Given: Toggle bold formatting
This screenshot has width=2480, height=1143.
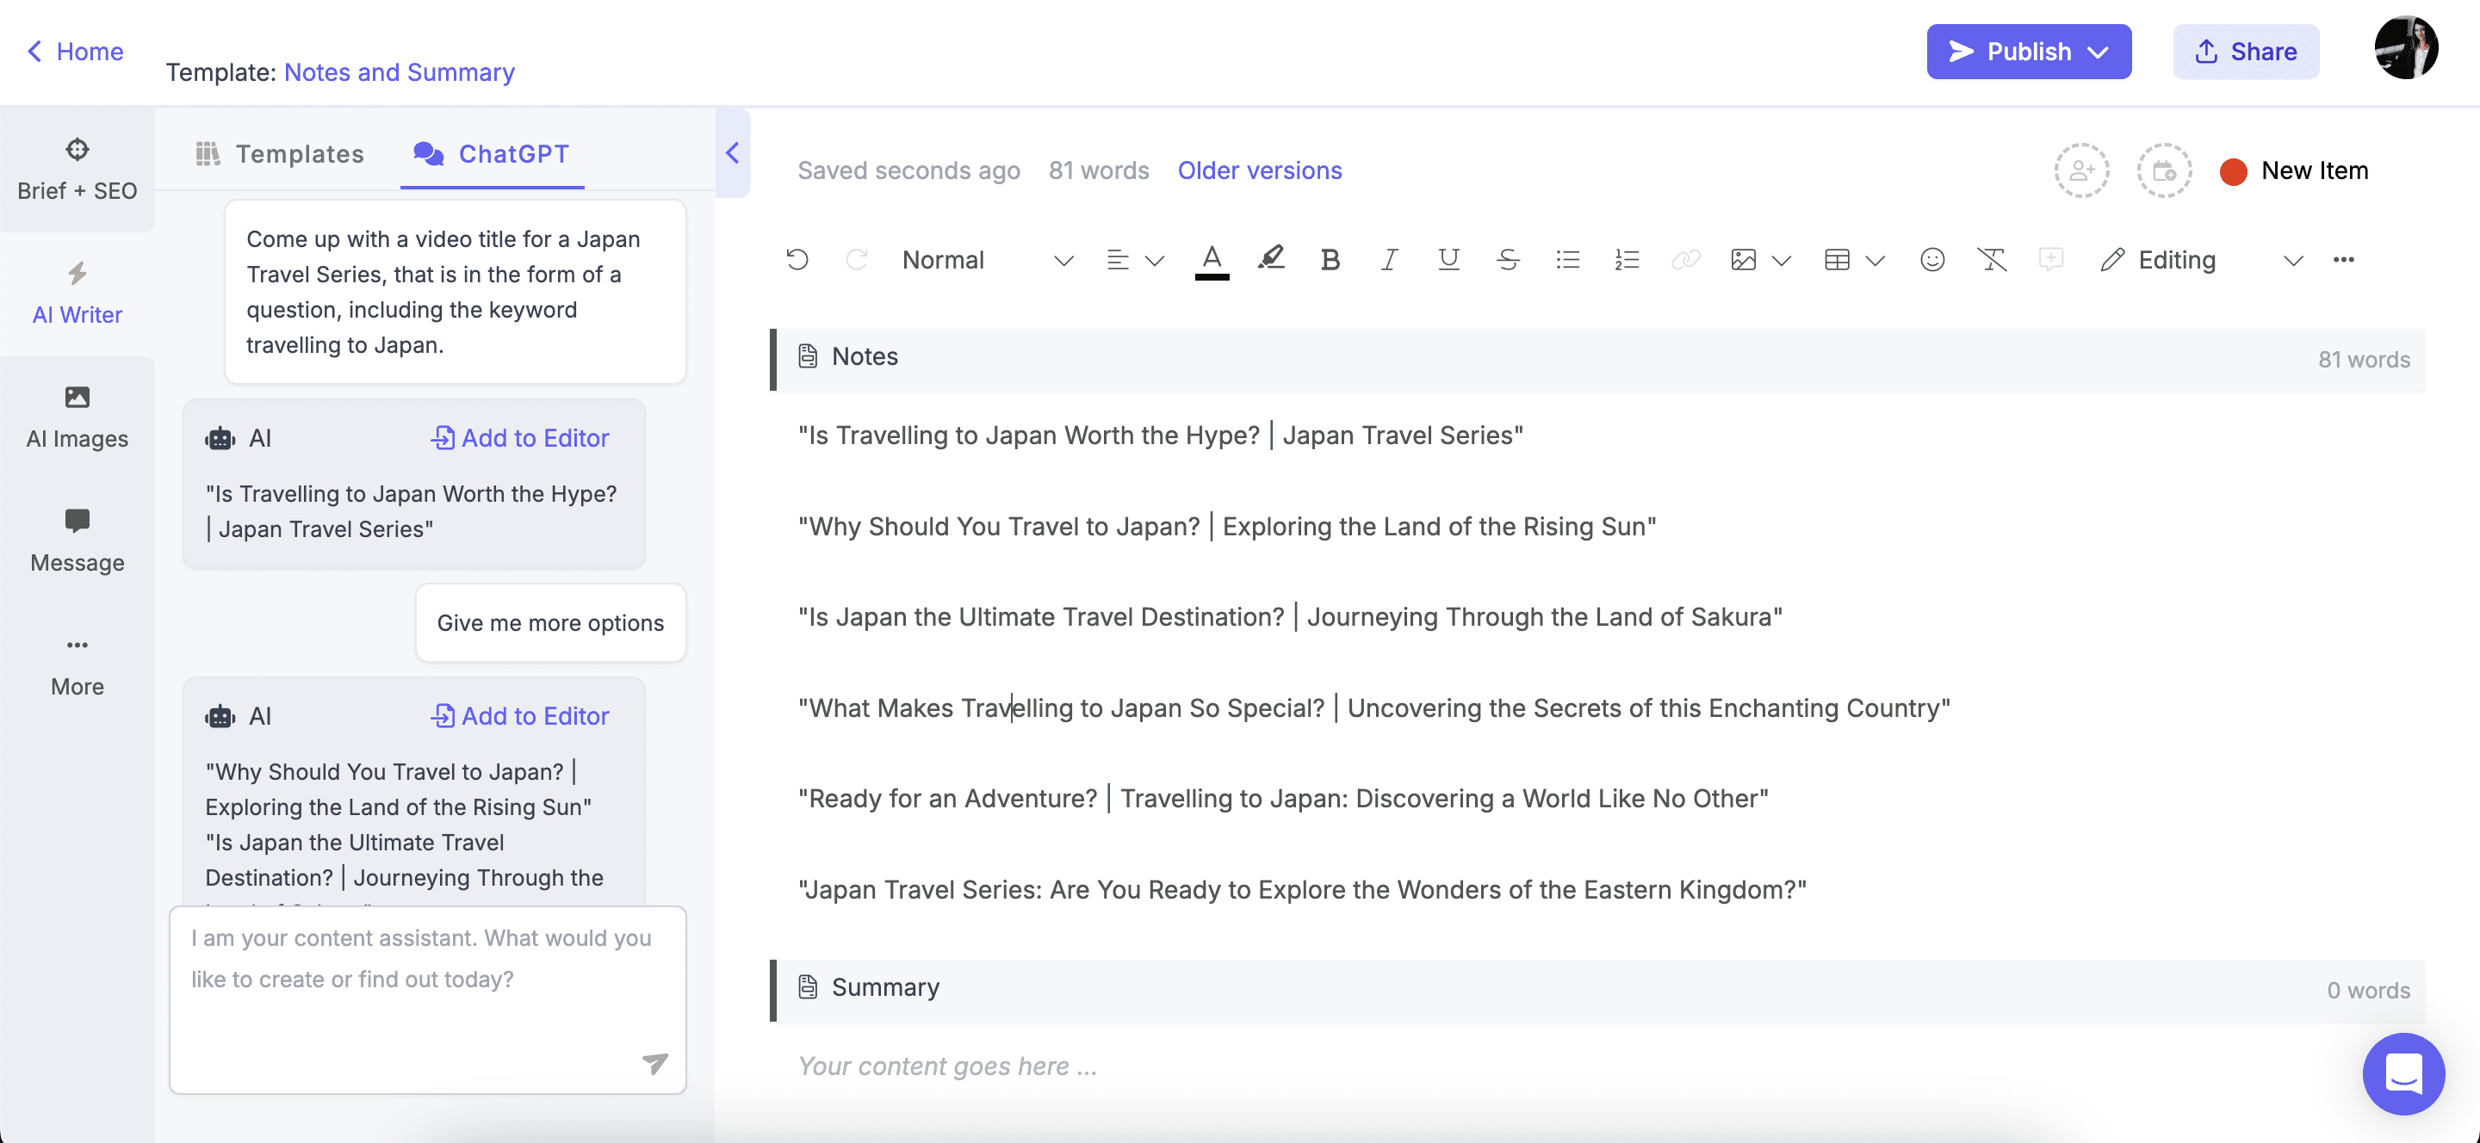Looking at the screenshot, I should coord(1330,260).
